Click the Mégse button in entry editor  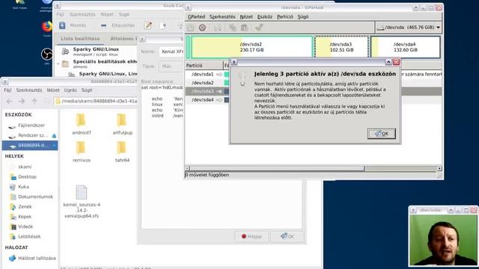point(251,236)
